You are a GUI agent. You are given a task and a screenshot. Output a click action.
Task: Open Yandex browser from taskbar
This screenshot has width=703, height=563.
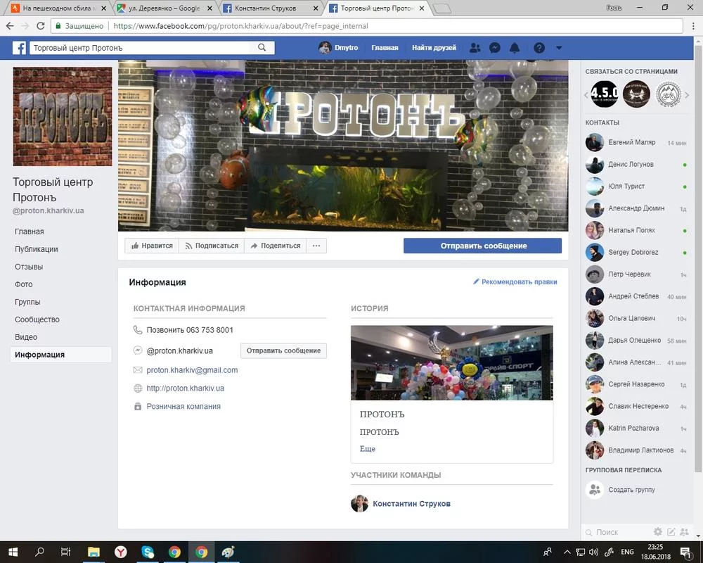point(121,552)
